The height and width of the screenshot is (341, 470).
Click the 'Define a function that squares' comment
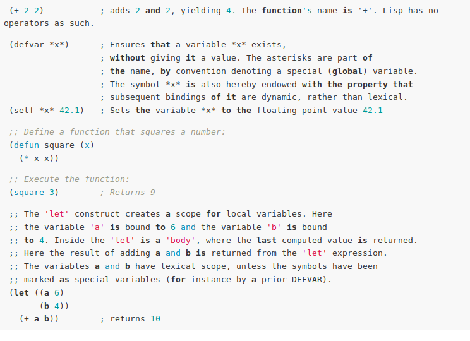tap(99, 132)
